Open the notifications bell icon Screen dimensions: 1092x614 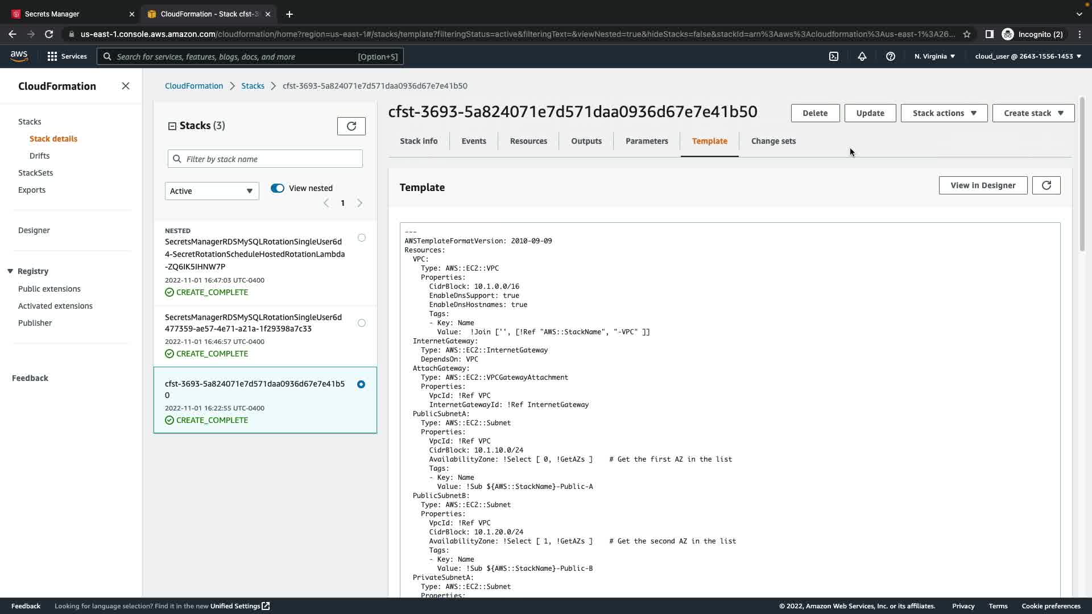click(x=862, y=56)
